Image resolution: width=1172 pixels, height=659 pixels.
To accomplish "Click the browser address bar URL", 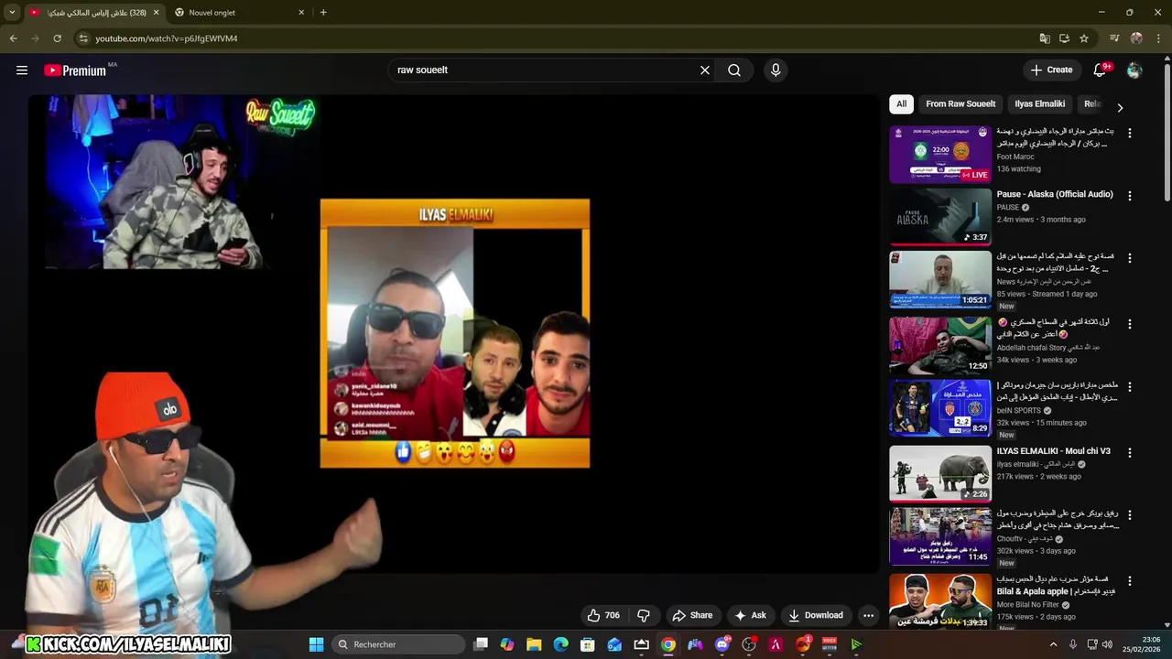I will 167,38.
